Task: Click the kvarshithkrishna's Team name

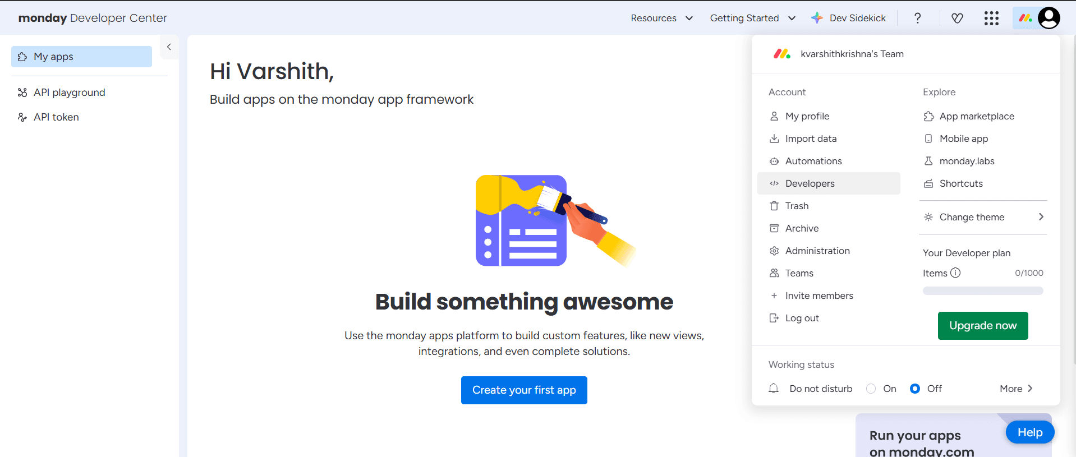Action: [852, 54]
